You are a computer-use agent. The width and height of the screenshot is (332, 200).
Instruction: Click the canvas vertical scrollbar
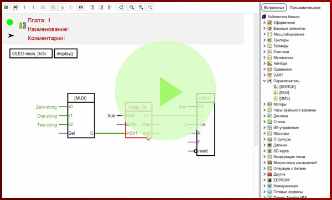pyautogui.click(x=256, y=80)
